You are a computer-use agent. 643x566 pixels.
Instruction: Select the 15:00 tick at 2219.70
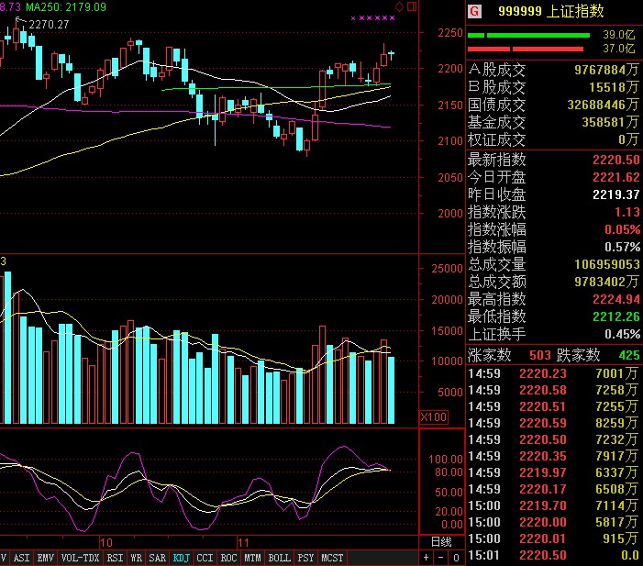coord(554,505)
